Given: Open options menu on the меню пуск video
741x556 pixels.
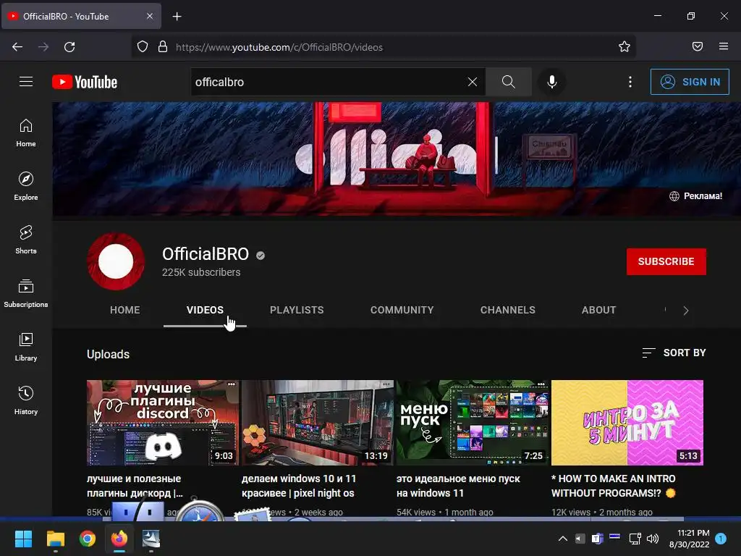Looking at the screenshot, I should click(x=541, y=384).
